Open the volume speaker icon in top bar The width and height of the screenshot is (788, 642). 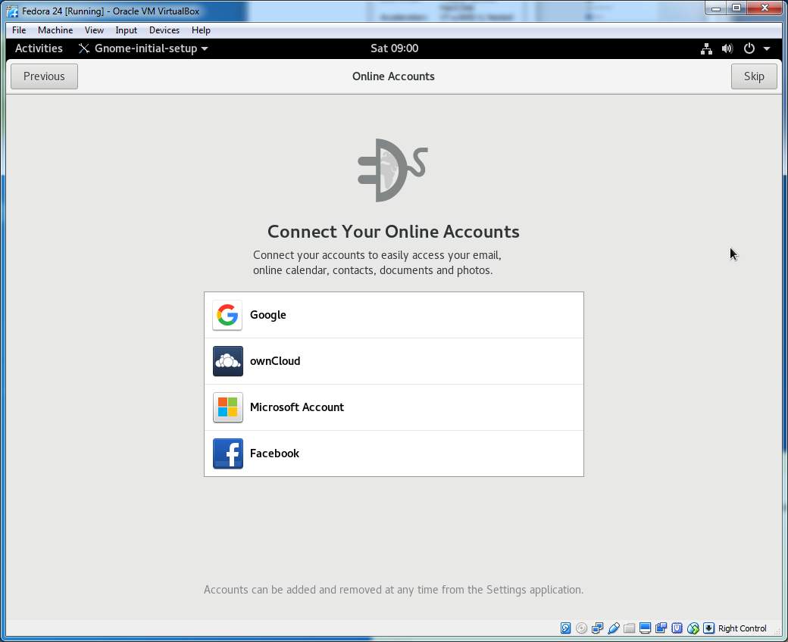(727, 48)
